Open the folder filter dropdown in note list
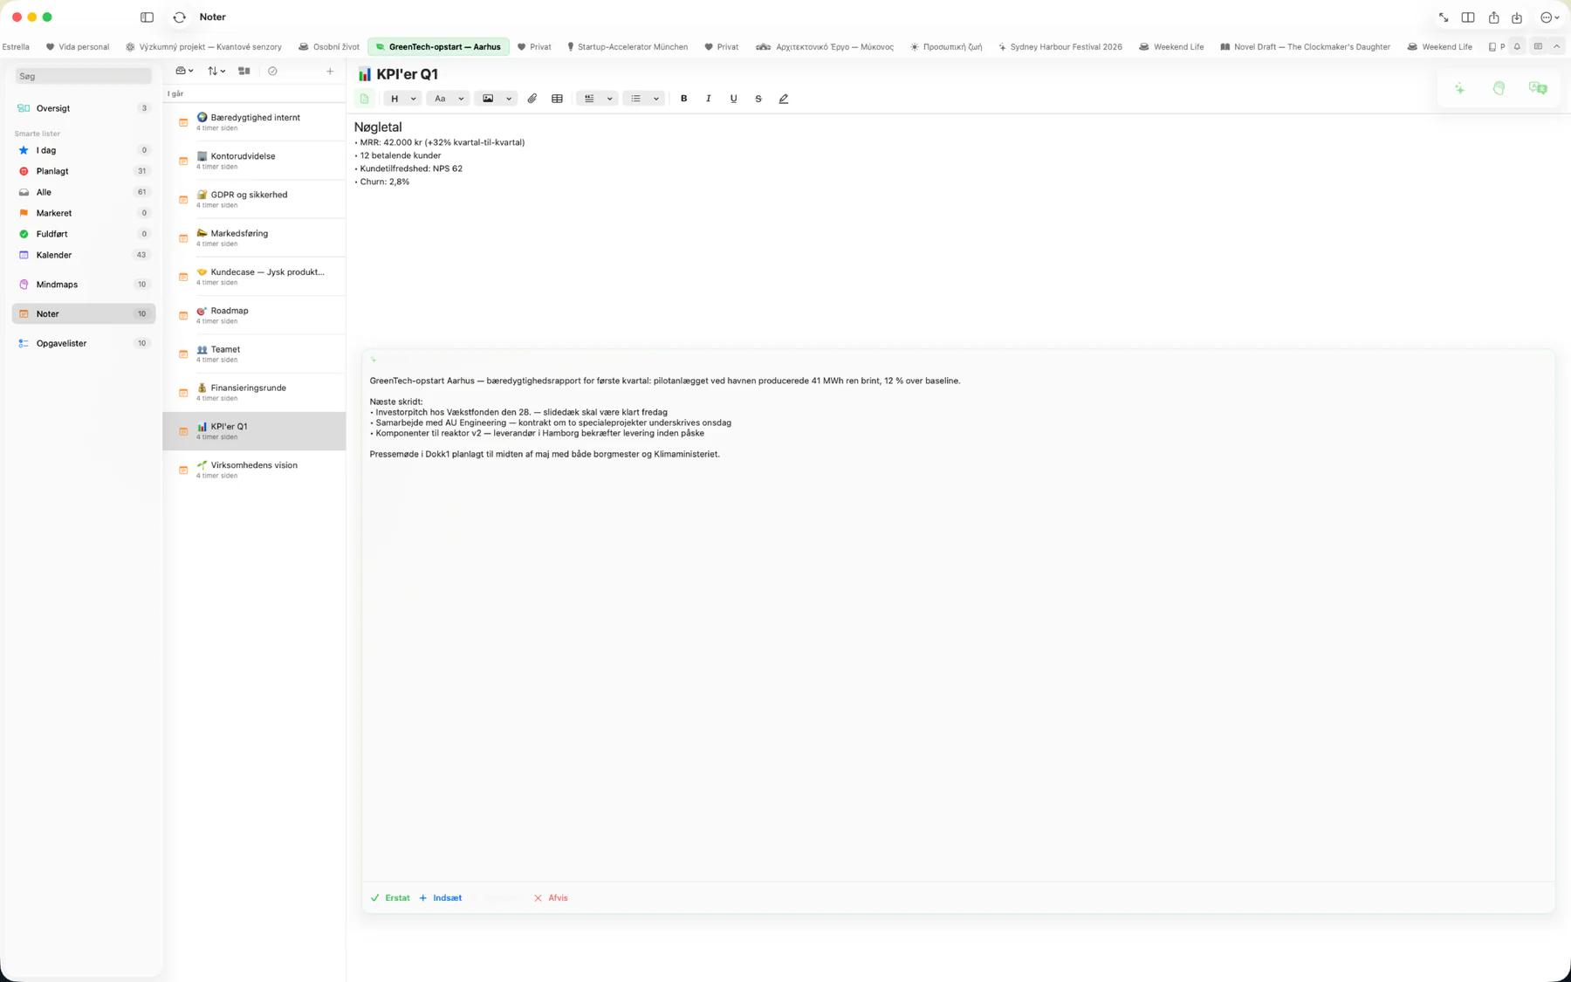 pyautogui.click(x=184, y=72)
